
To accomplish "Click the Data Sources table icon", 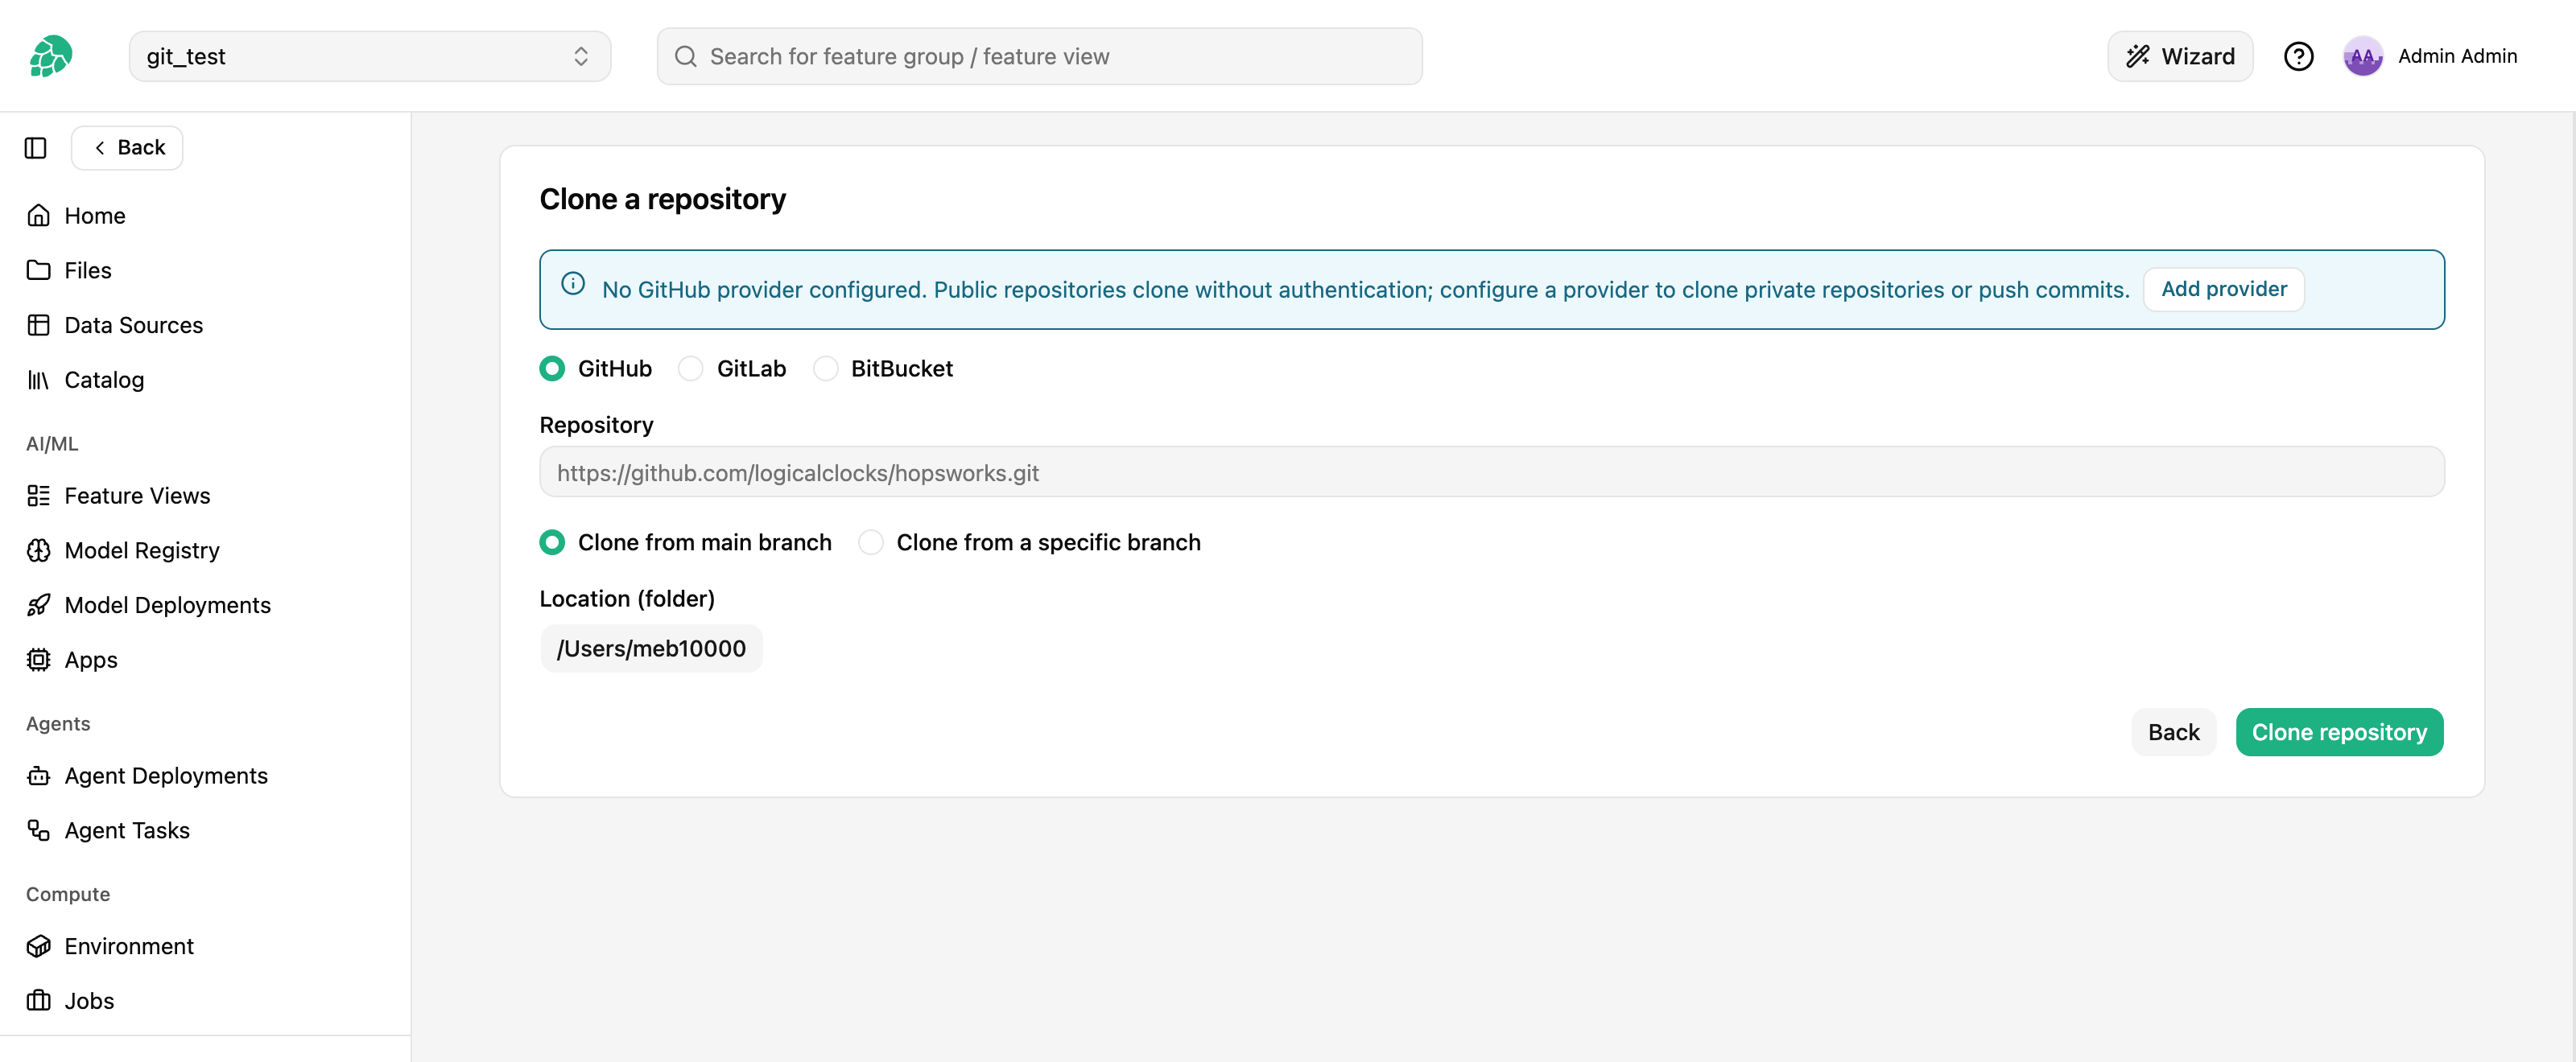I will [x=39, y=326].
